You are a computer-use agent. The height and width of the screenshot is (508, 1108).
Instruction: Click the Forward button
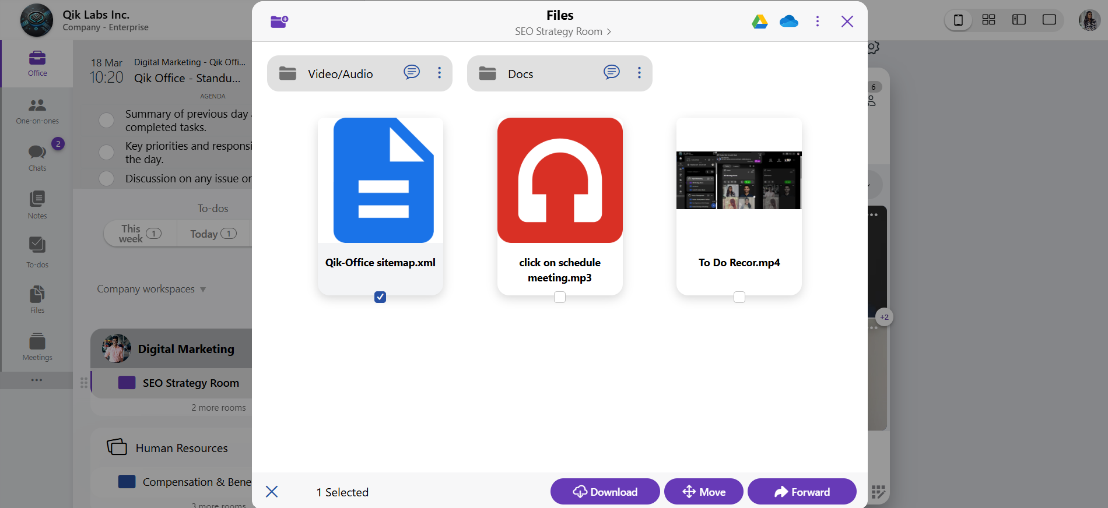[802, 492]
